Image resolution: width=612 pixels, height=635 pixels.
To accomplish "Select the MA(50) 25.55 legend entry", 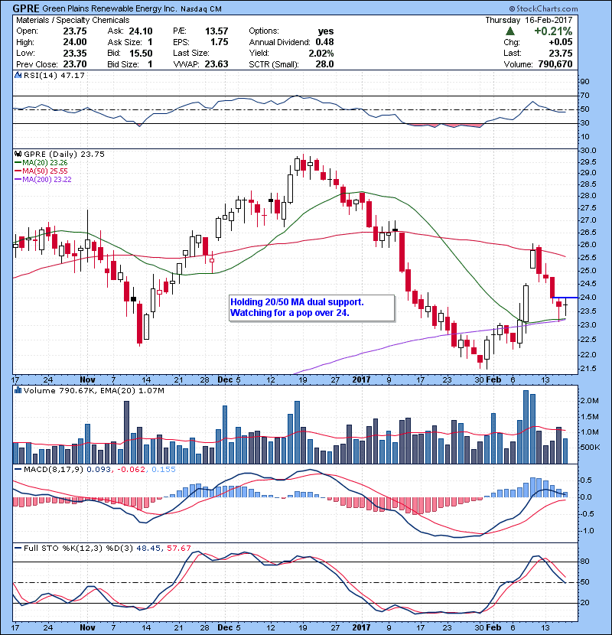I will 41,171.
